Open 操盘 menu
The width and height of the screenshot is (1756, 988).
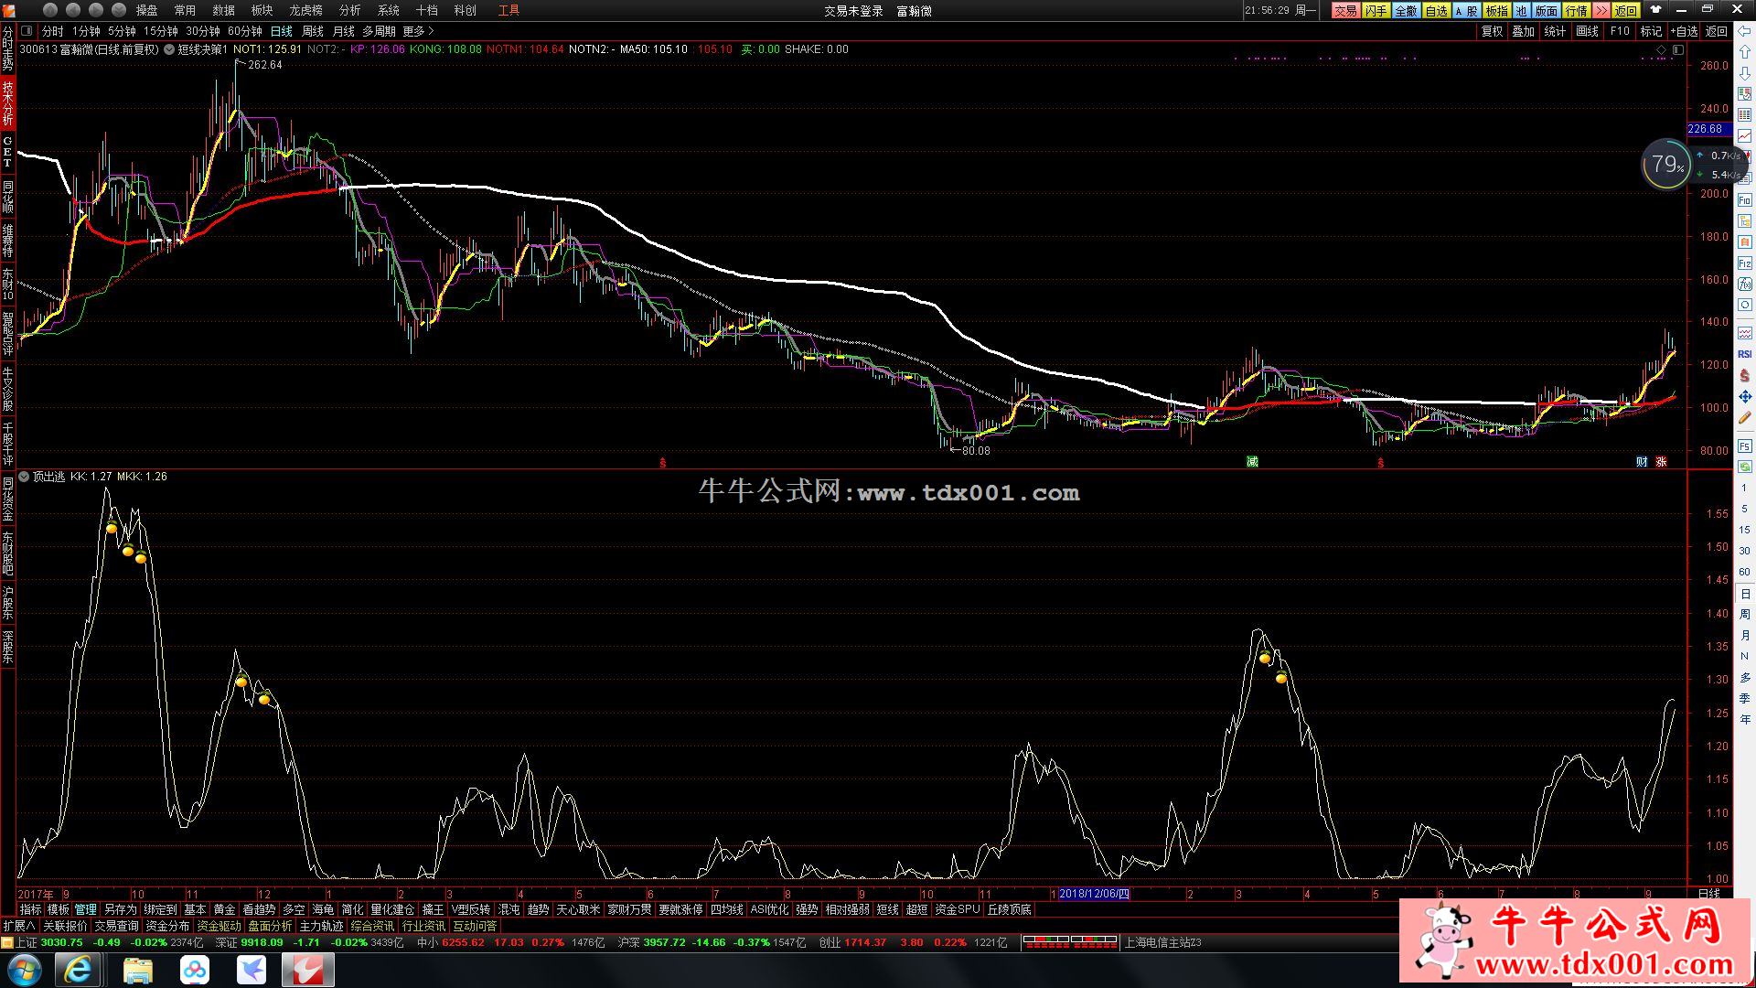coord(146,10)
